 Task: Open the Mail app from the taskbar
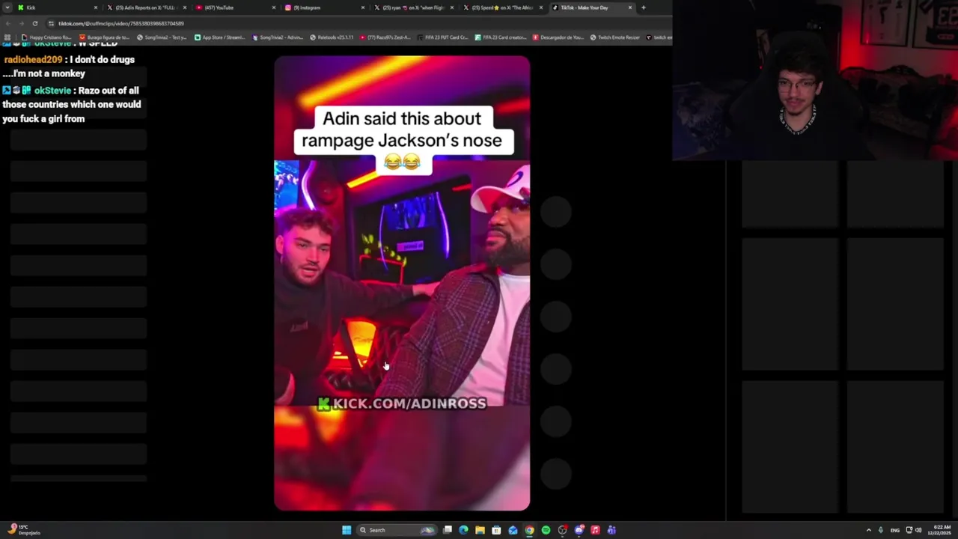[513, 530]
